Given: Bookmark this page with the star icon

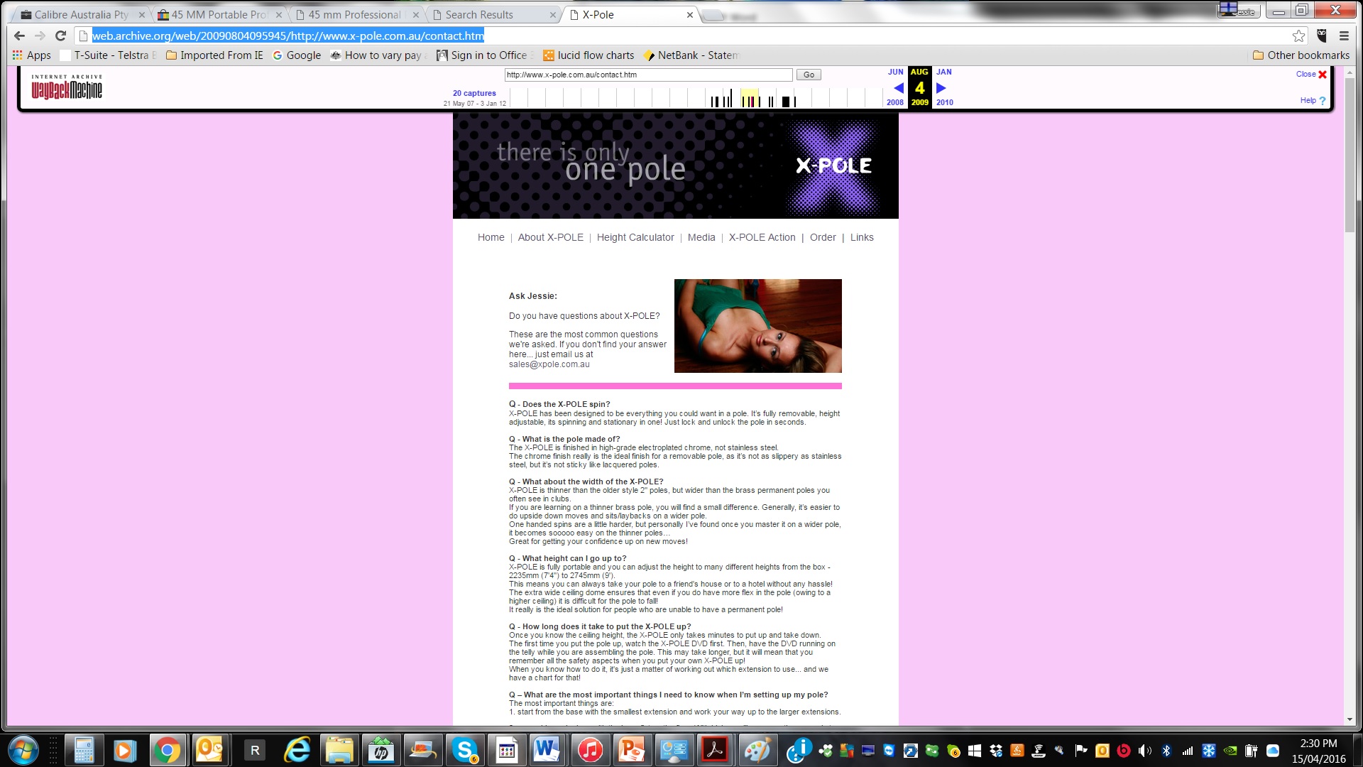Looking at the screenshot, I should (1298, 36).
